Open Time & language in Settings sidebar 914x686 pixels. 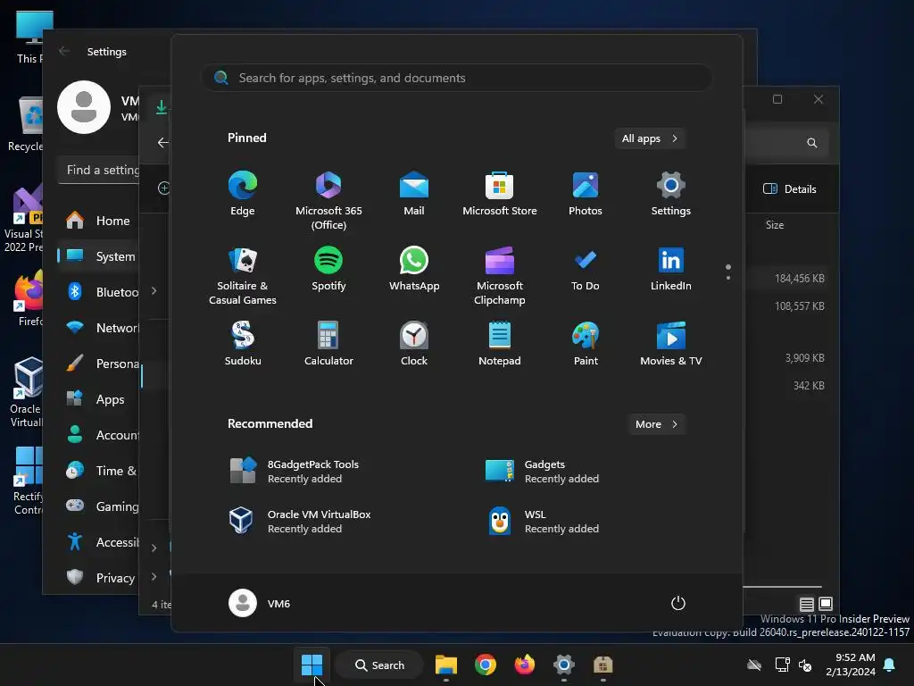coord(98,471)
